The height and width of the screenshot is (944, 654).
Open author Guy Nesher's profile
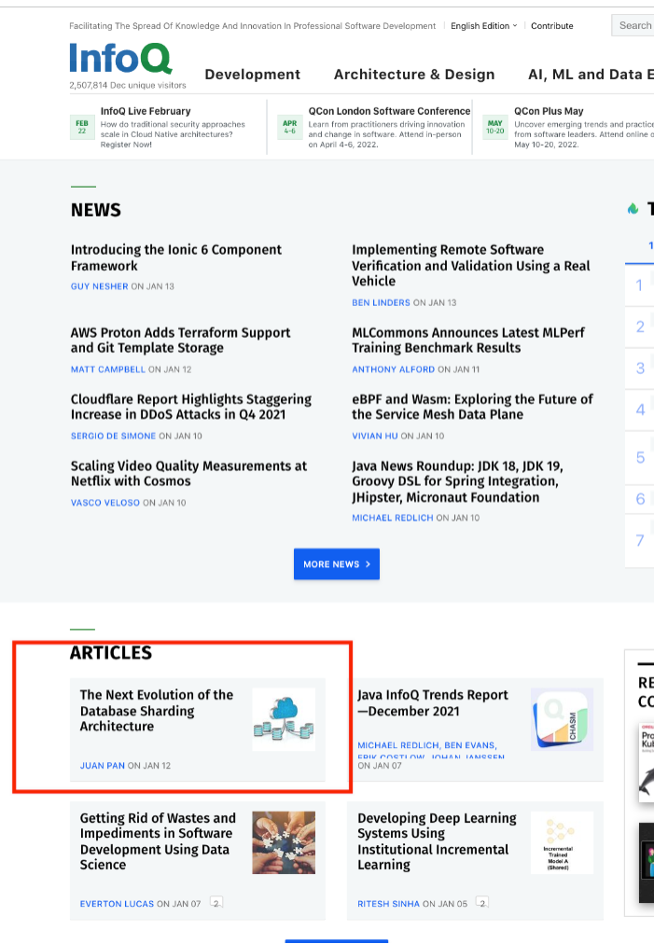(x=100, y=286)
